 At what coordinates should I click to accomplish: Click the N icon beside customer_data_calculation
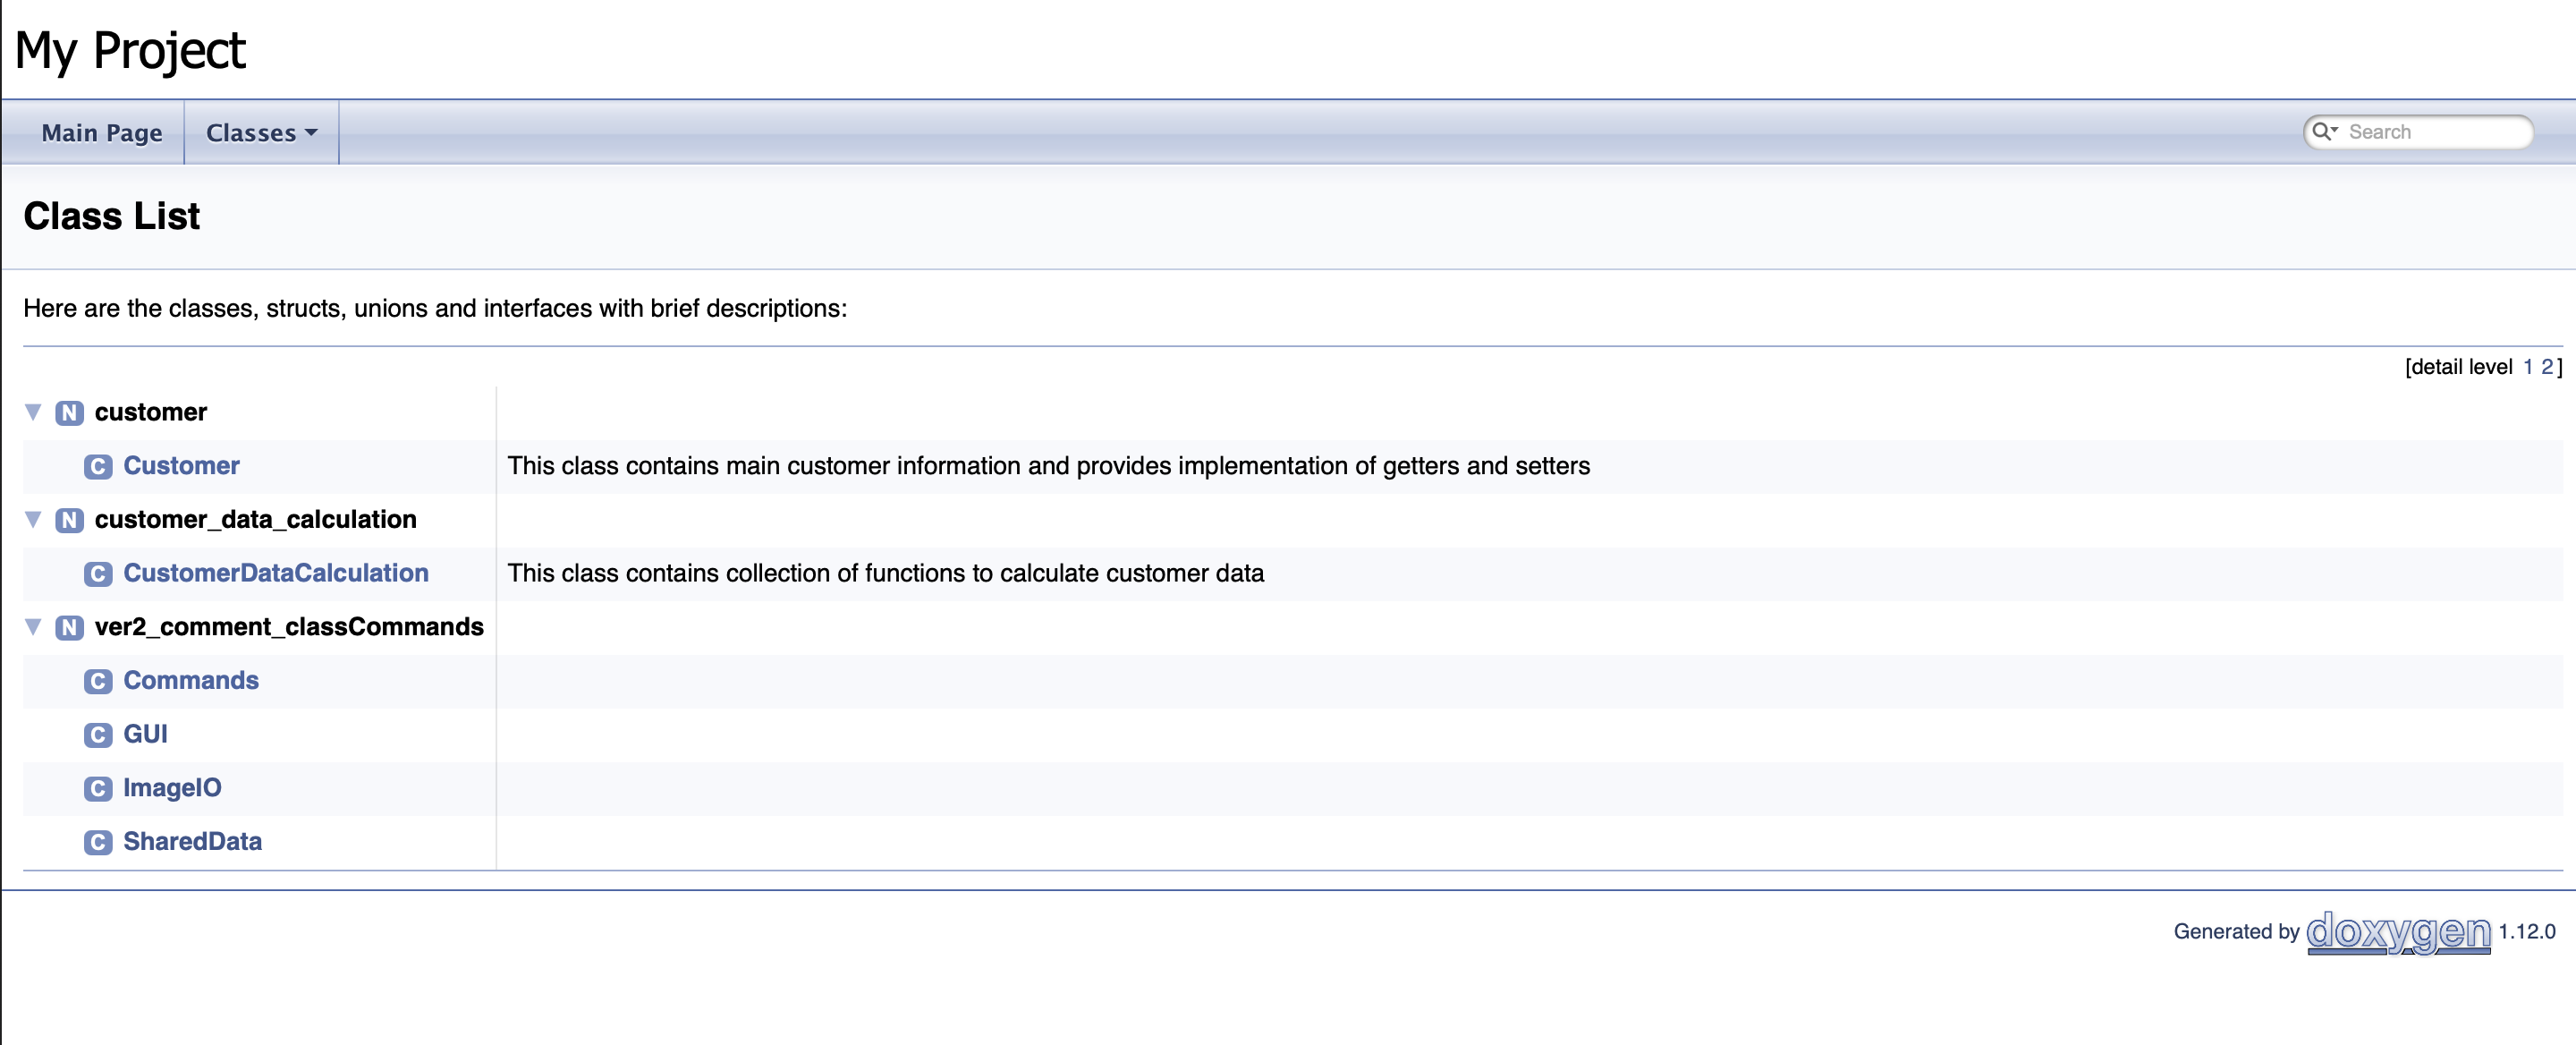point(69,520)
